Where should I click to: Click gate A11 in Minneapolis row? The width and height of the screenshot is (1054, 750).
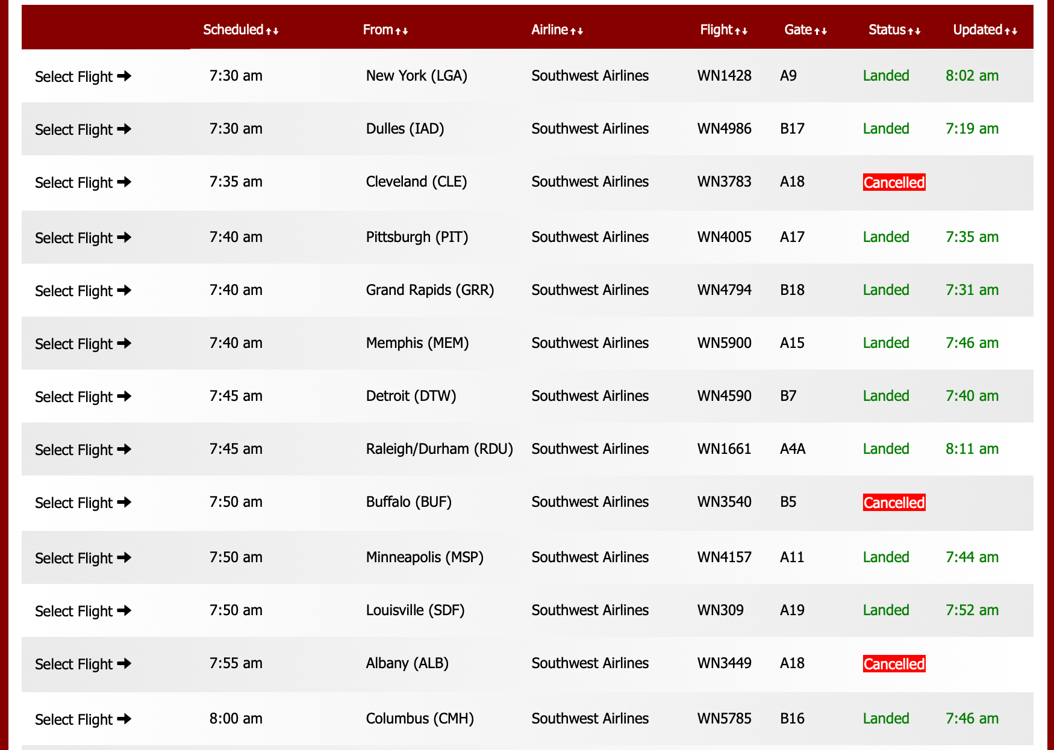(792, 557)
